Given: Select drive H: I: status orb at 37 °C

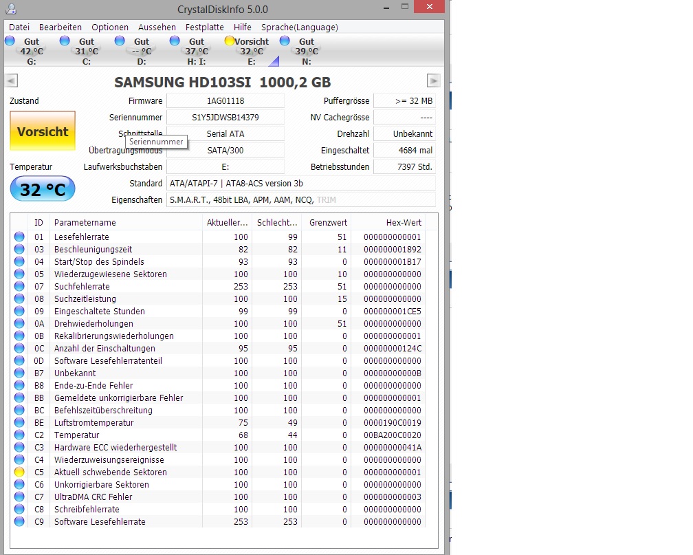Looking at the screenshot, I should 175,41.
